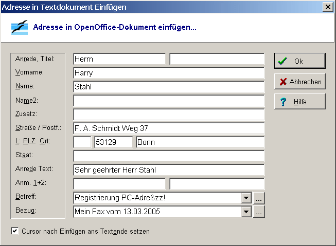336x246 pixels.
Task: Click the 'Betreff:' label
Action: (26, 196)
